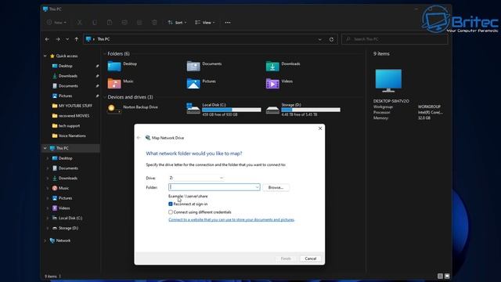Collapse Devices and drives (3) group
This screenshot has height=282, width=501.
tap(105, 97)
